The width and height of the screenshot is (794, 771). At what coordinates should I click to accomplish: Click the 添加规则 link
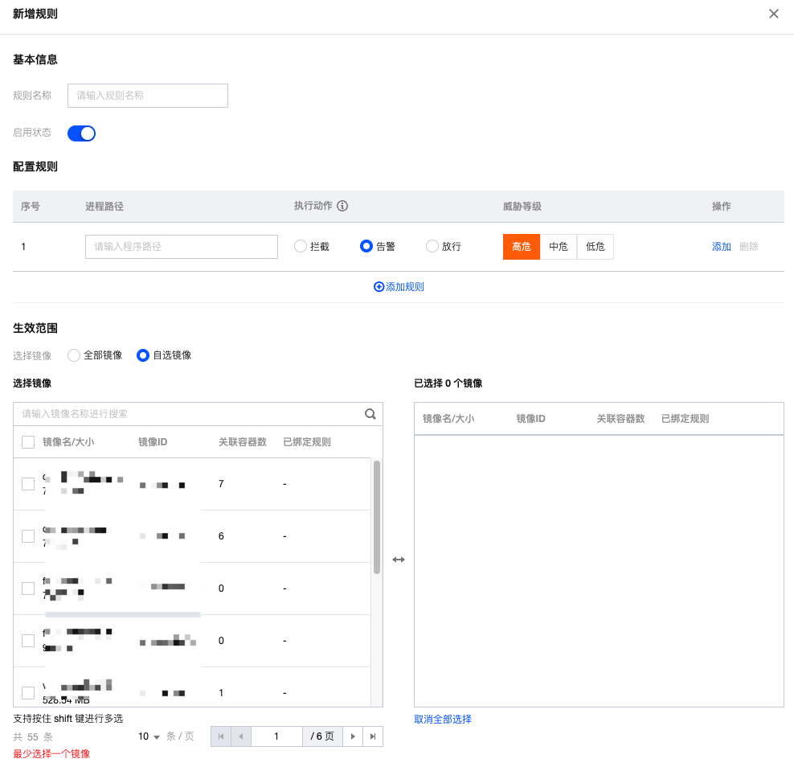[399, 287]
